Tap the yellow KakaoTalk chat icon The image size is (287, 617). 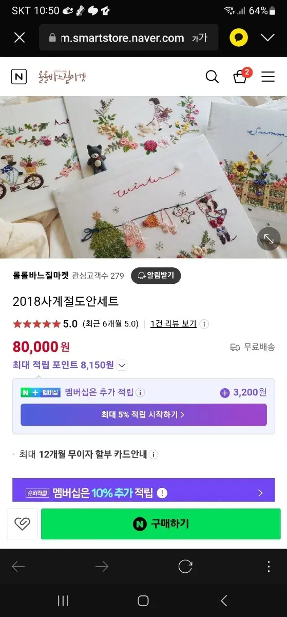click(x=239, y=38)
